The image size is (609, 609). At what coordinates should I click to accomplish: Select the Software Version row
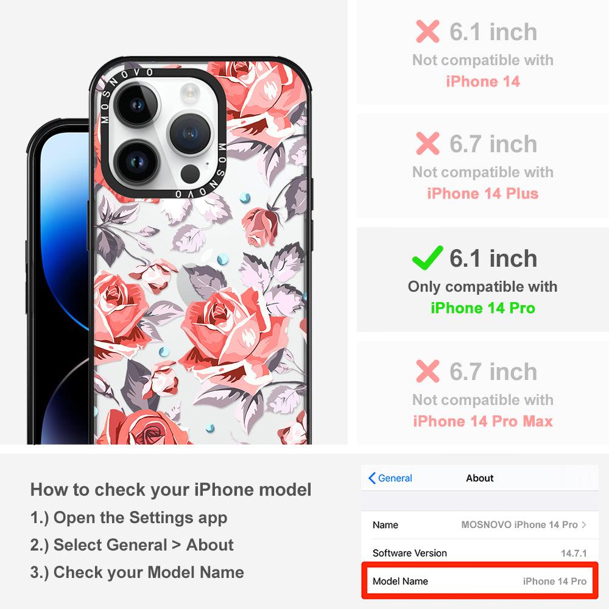click(x=480, y=553)
